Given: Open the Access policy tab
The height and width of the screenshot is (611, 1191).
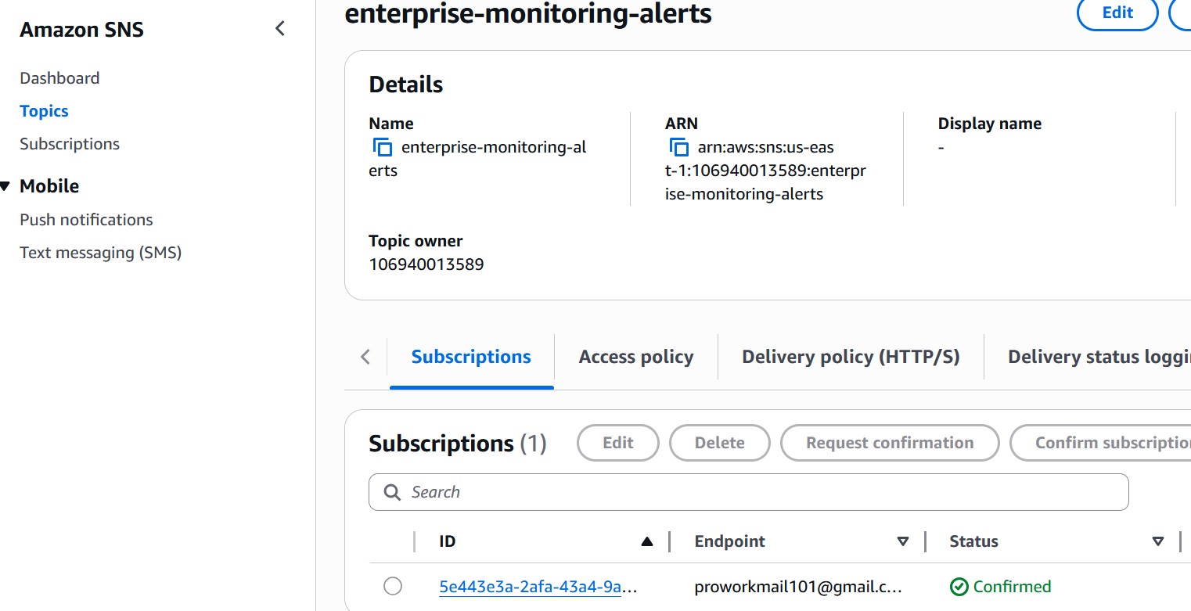Looking at the screenshot, I should pyautogui.click(x=636, y=358).
